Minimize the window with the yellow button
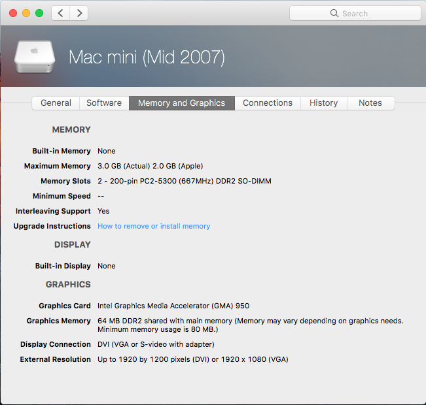 coord(26,13)
